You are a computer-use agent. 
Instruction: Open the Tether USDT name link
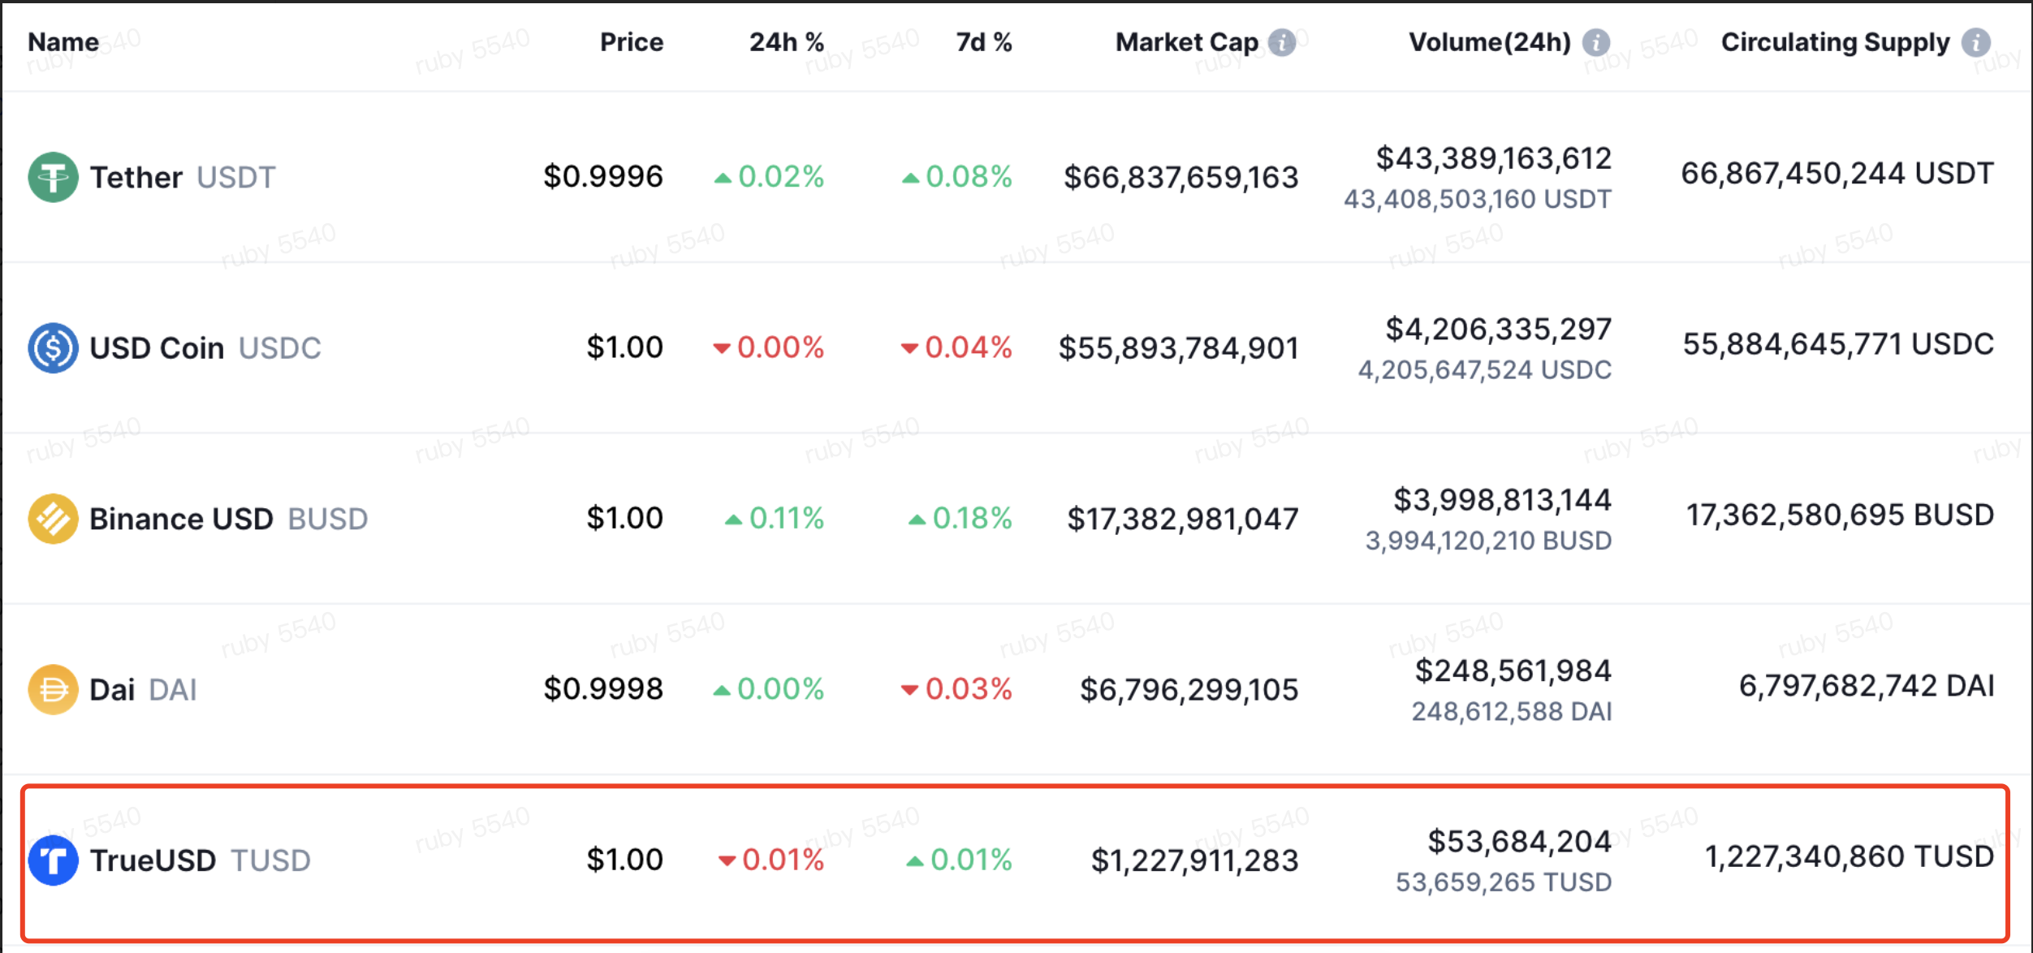183,177
